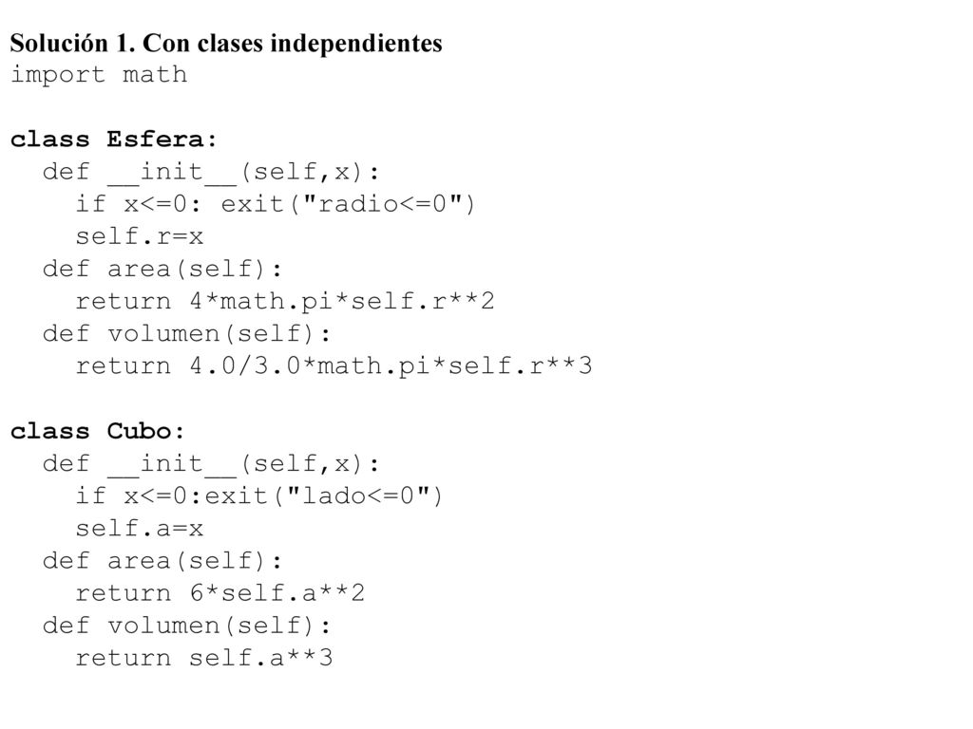Click the 'exit("radio<=0")' statement

pos(348,205)
